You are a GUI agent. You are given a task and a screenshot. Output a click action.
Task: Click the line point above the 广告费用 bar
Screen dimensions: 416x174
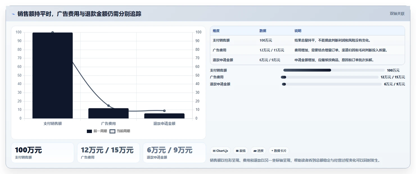108,106
